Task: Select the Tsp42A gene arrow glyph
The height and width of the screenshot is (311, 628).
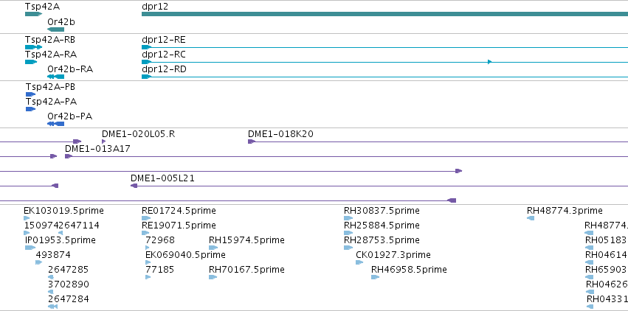Action: 33,14
